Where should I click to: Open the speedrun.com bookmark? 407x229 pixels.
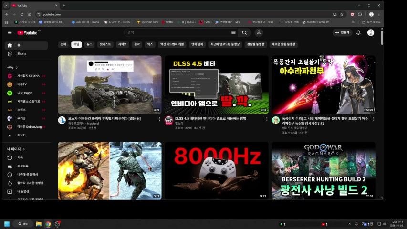click(x=147, y=22)
